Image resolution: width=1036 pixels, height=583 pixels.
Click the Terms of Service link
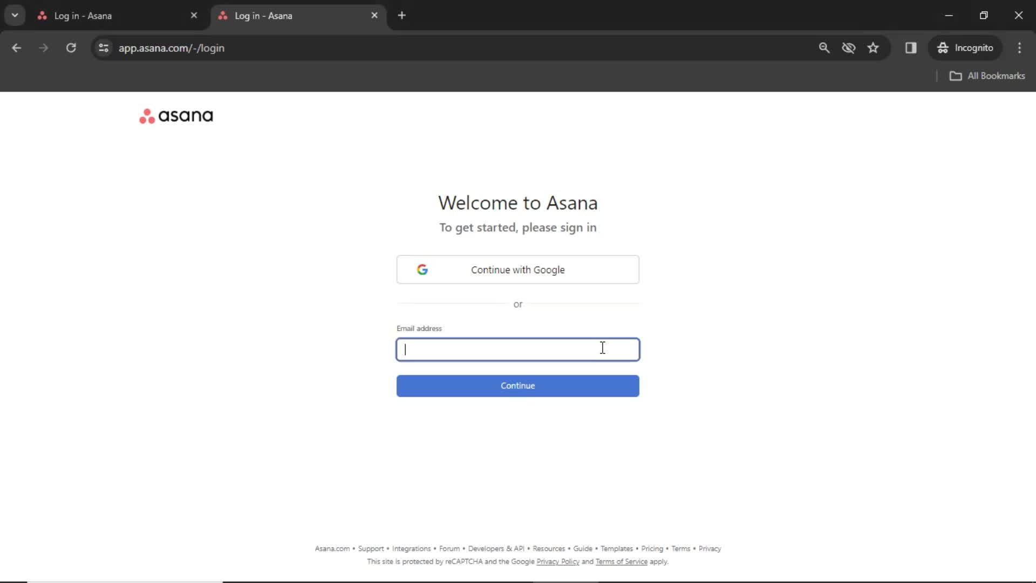(x=621, y=561)
